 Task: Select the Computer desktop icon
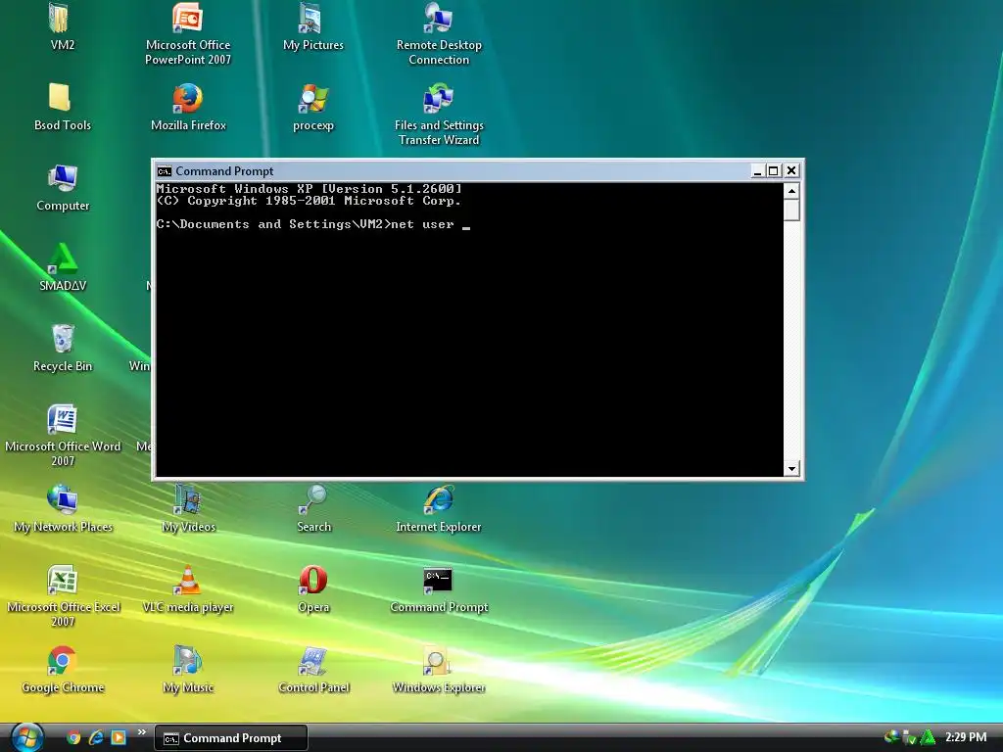[x=63, y=180]
